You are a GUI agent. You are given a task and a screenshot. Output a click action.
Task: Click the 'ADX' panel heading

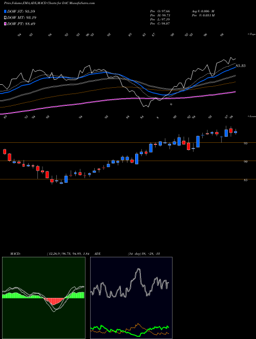tap(98, 254)
